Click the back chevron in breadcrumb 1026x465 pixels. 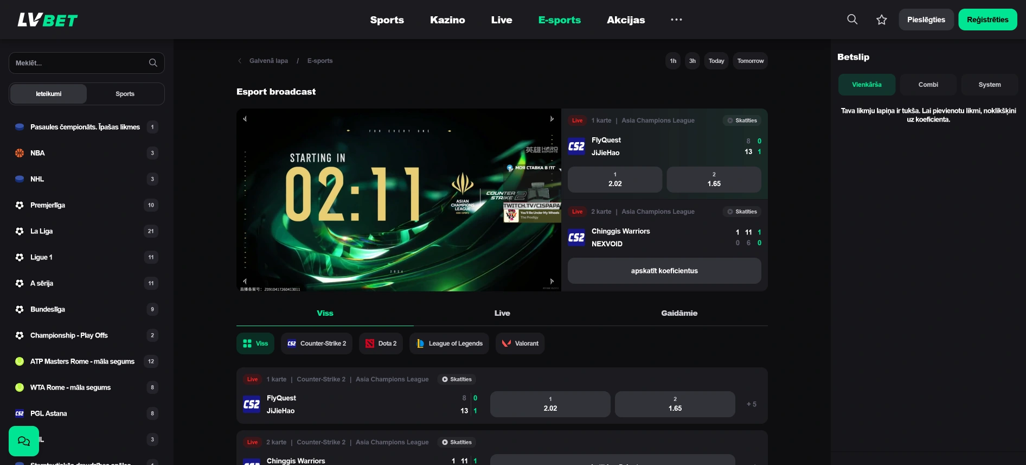(240, 61)
